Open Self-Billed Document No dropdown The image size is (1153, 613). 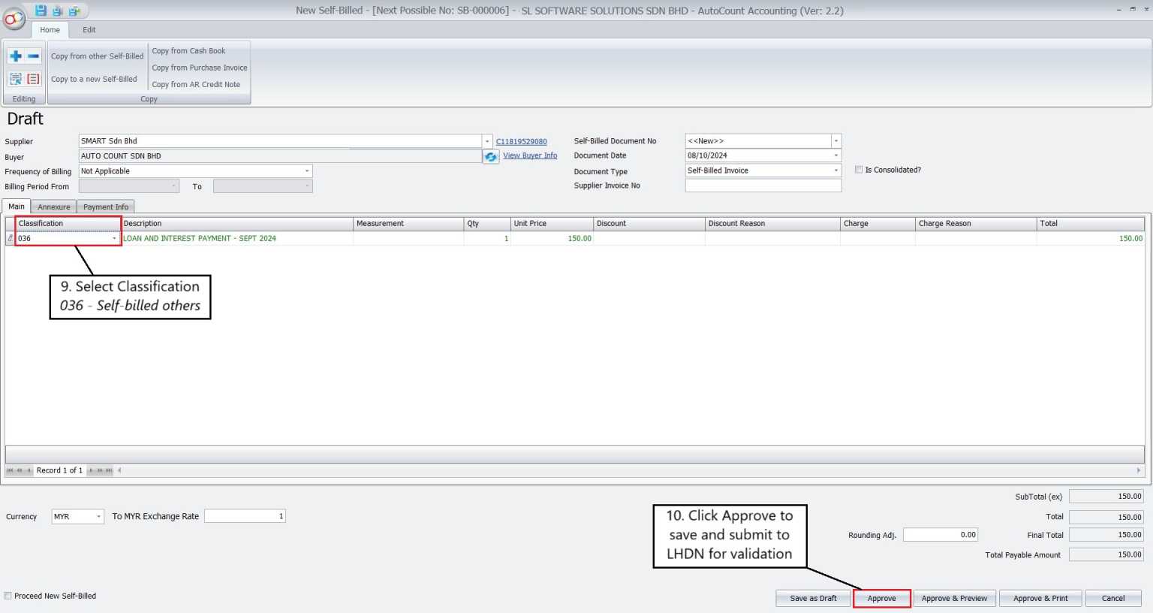click(835, 141)
